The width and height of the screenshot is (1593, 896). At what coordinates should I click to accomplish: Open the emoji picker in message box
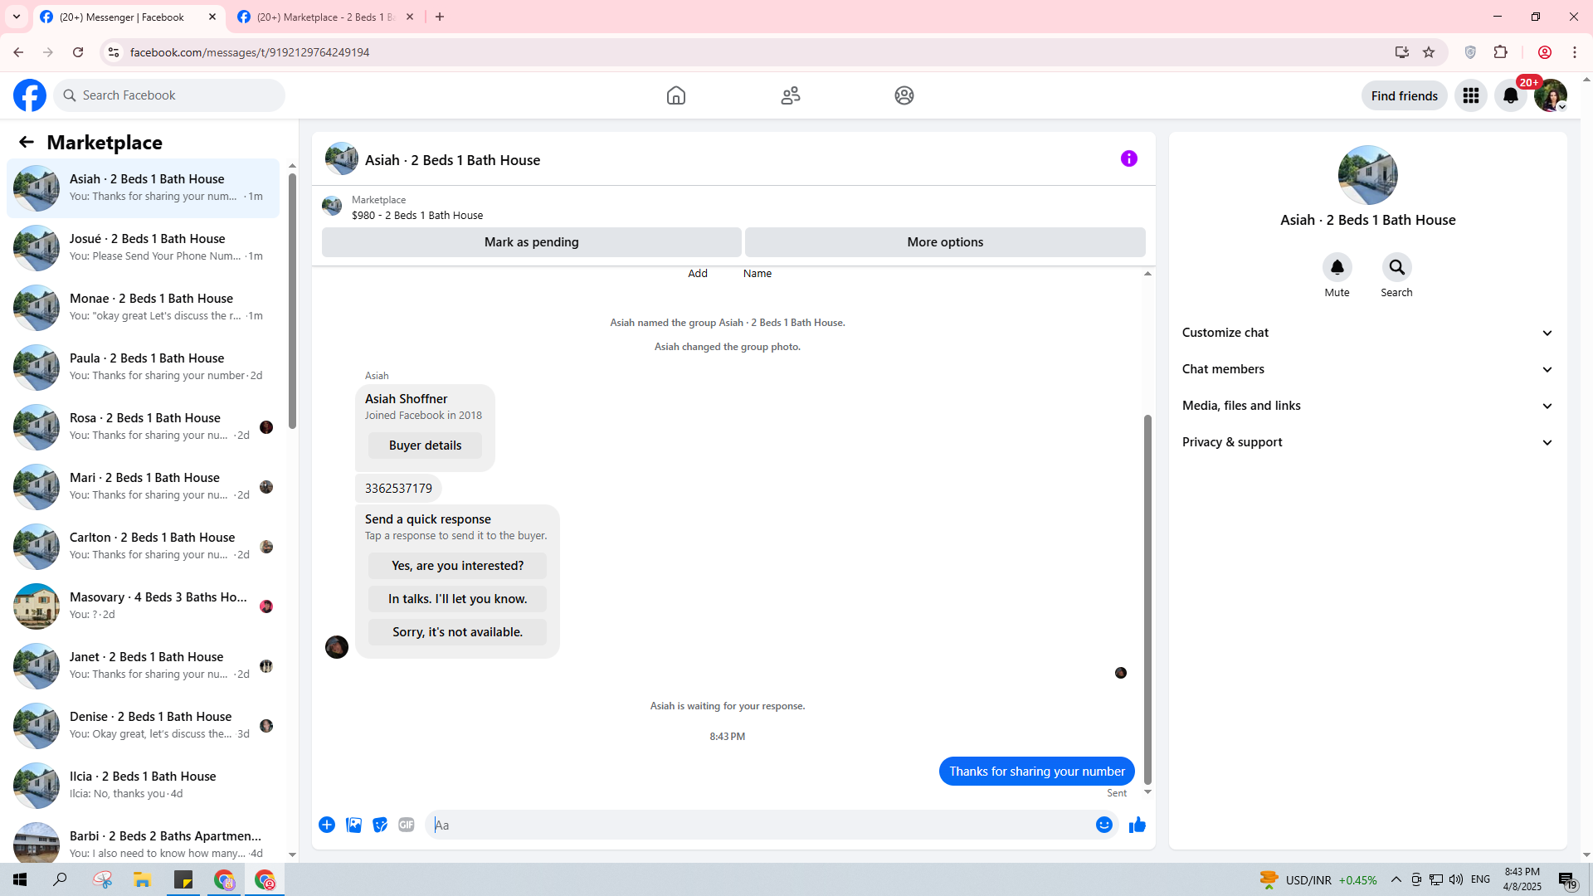pyautogui.click(x=1103, y=825)
